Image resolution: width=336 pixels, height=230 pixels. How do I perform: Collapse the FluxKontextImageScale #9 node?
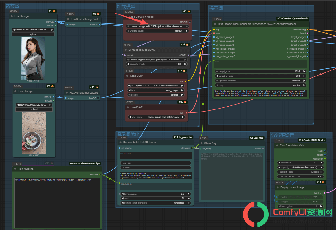click(68, 19)
